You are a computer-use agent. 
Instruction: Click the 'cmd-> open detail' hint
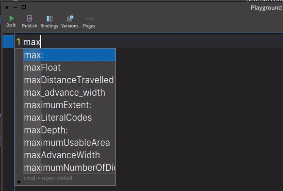coord(48,178)
